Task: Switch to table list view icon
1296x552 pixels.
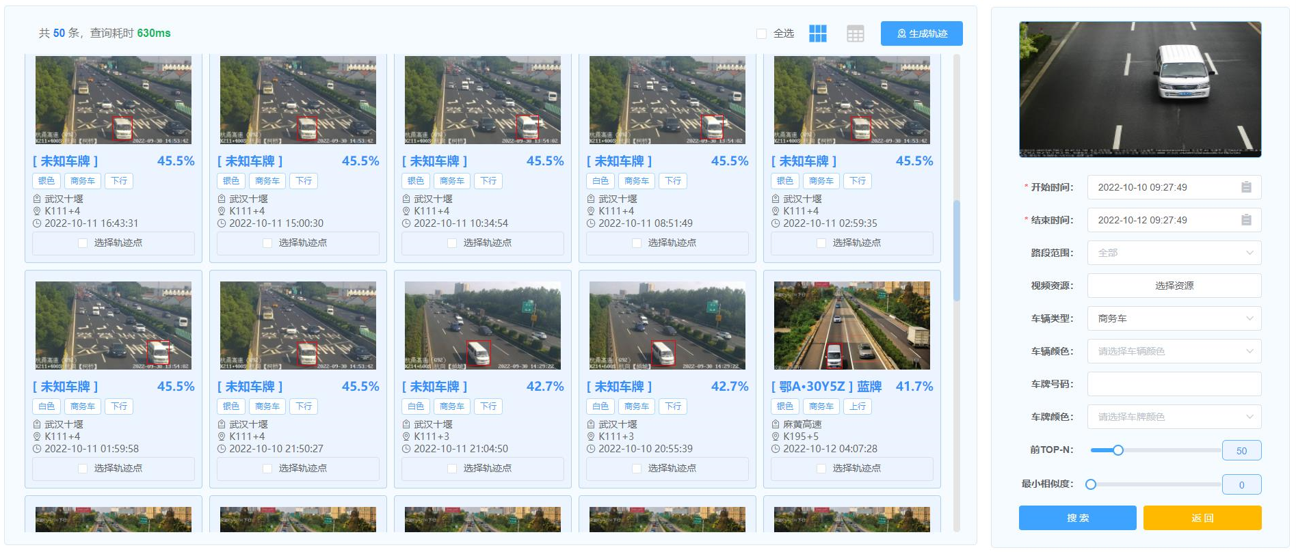Action: click(x=855, y=33)
